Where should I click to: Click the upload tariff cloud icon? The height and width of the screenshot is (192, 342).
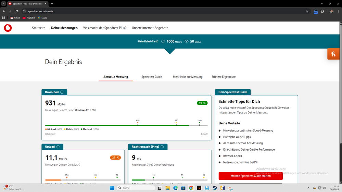click(x=187, y=42)
